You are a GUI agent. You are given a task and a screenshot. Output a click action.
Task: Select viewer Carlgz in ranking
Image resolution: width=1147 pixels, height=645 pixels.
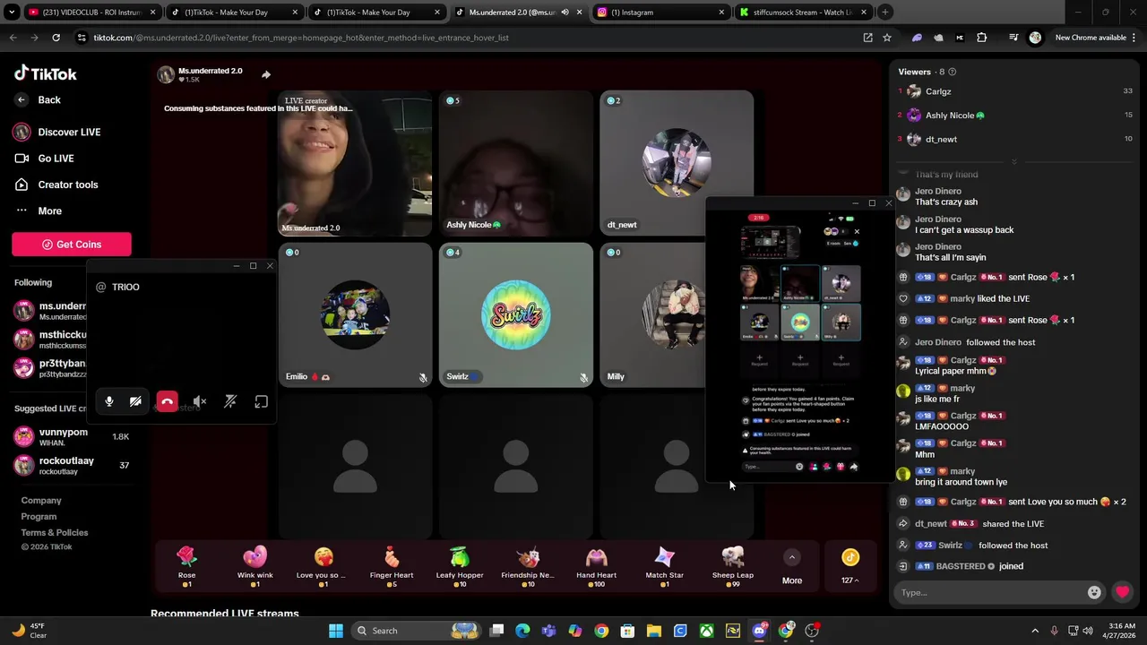(1014, 91)
